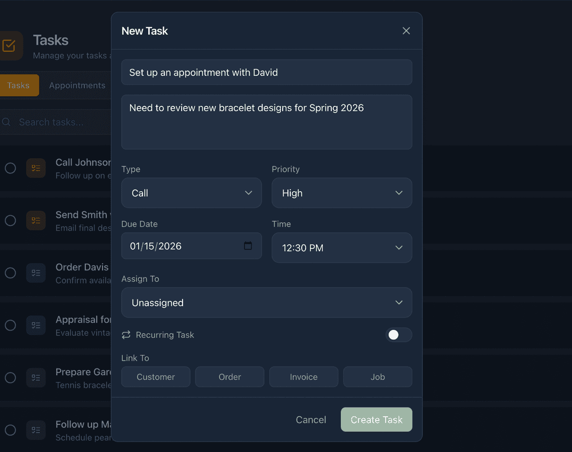Link task to Customer
Screen dimensions: 572x452
(156, 377)
